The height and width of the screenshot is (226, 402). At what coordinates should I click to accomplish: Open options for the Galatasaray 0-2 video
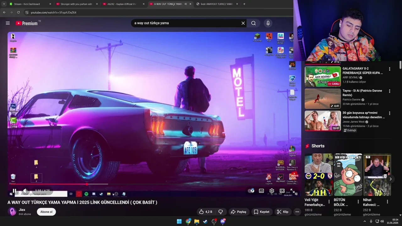pyautogui.click(x=389, y=69)
